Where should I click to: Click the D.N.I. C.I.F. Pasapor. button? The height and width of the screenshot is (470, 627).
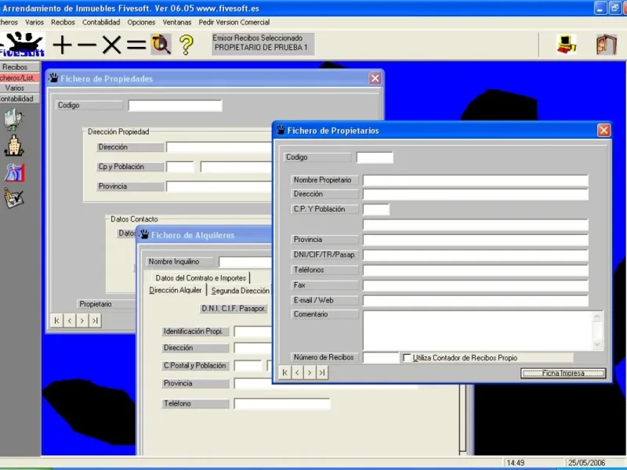[234, 309]
